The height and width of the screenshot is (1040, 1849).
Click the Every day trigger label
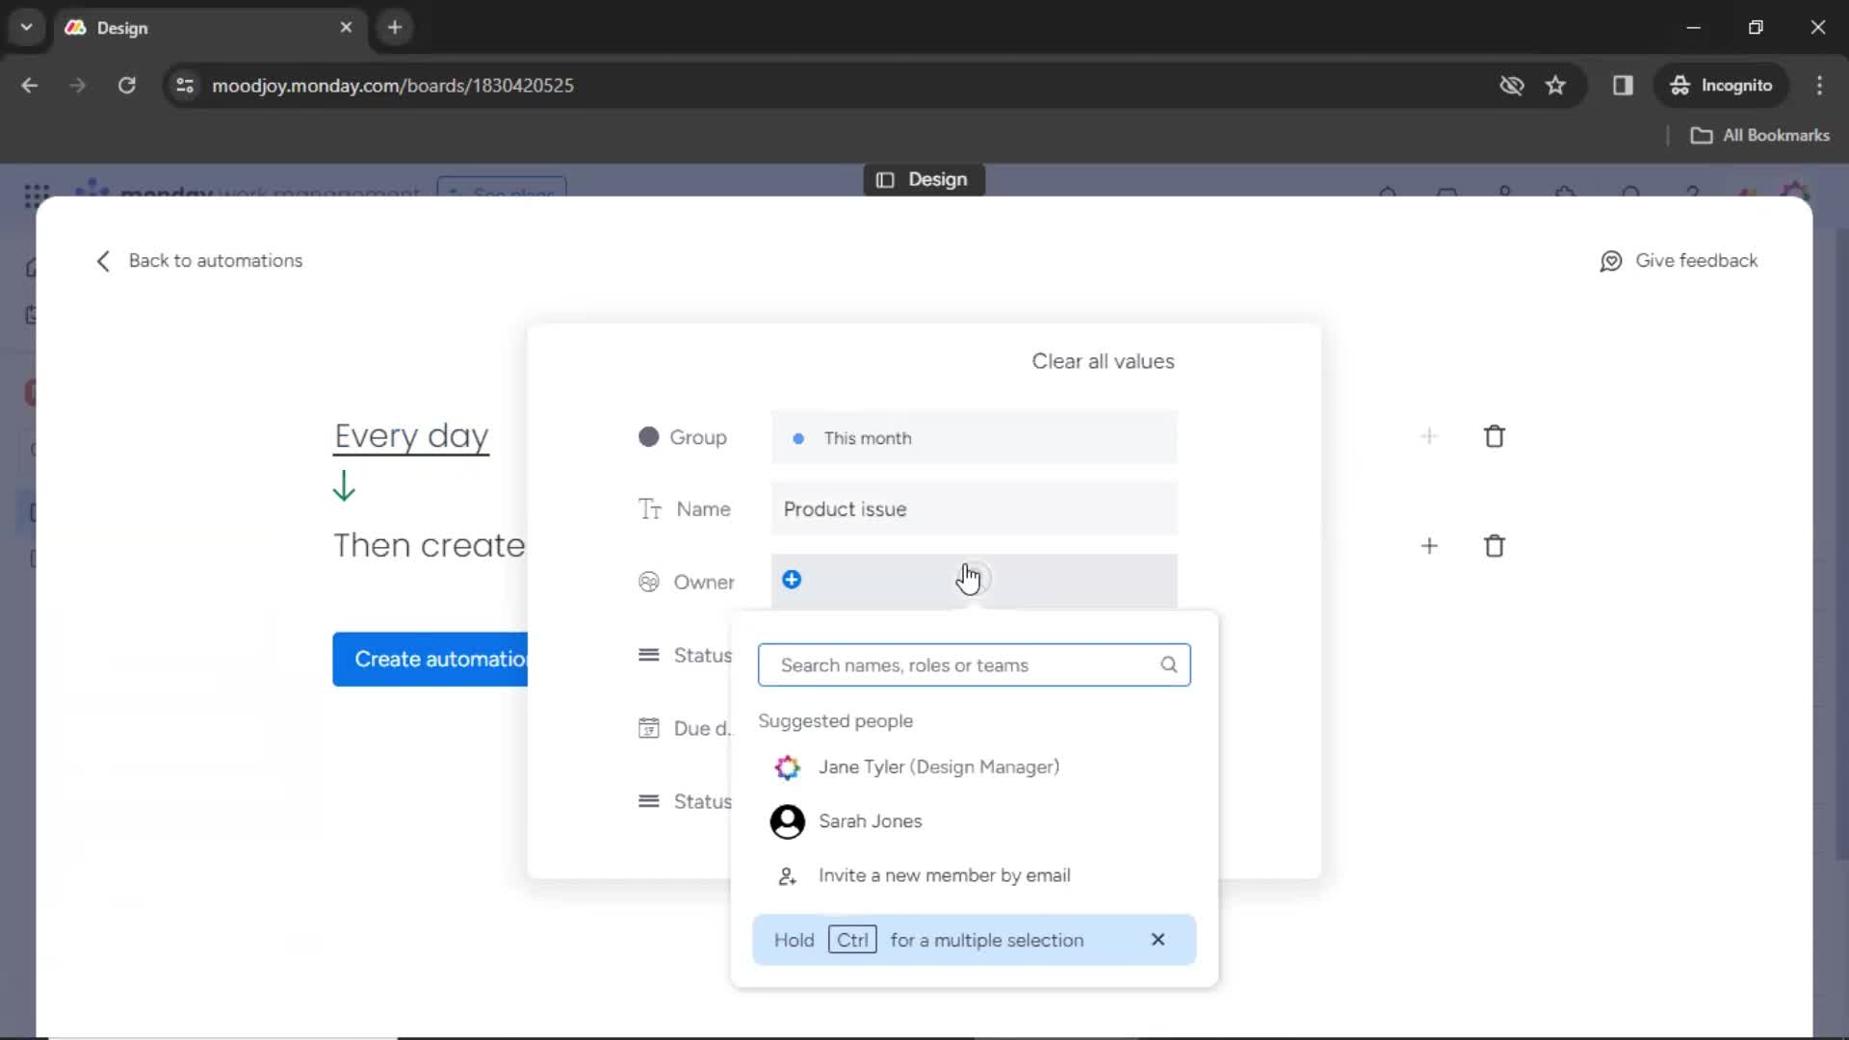(x=411, y=434)
